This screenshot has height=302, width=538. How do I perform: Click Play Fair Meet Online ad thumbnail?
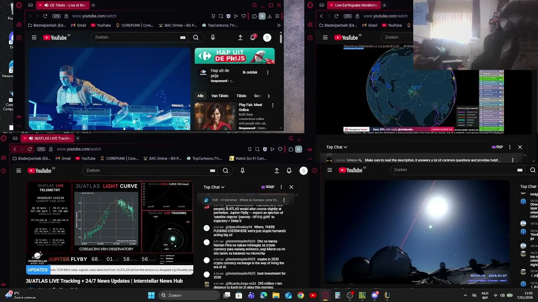coord(215,117)
